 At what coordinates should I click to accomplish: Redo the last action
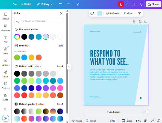[x=68, y=4]
